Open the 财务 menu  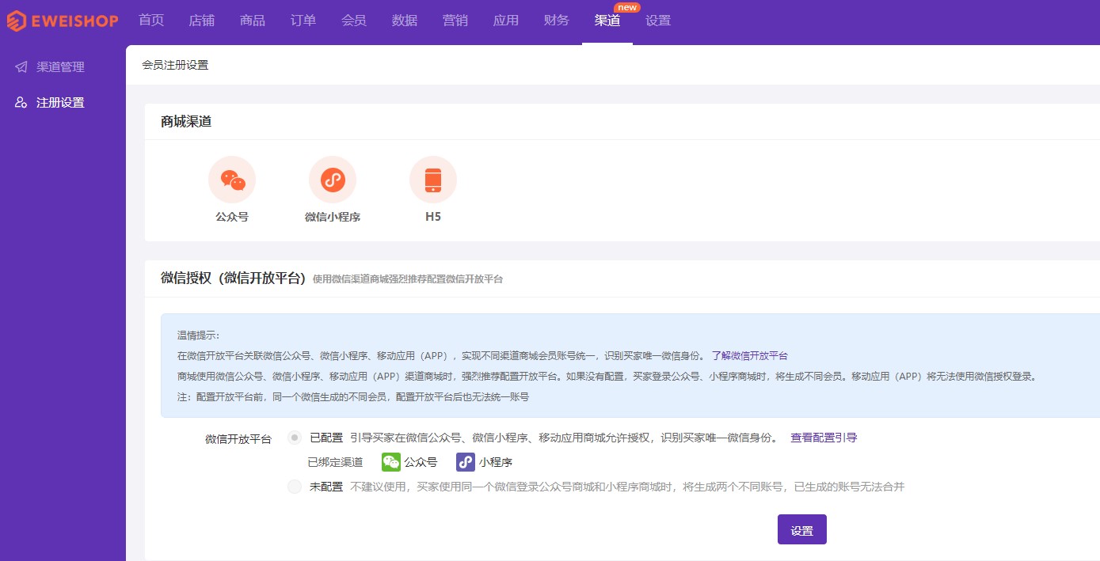557,21
